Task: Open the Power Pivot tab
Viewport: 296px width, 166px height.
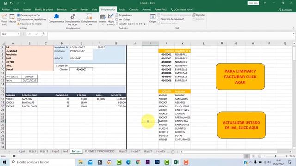Action: 160,9
